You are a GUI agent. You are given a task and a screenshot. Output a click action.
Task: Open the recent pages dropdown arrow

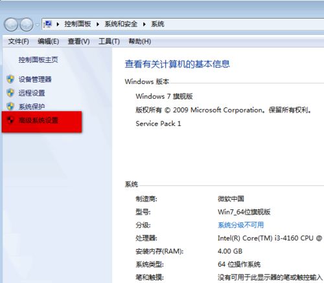38,25
